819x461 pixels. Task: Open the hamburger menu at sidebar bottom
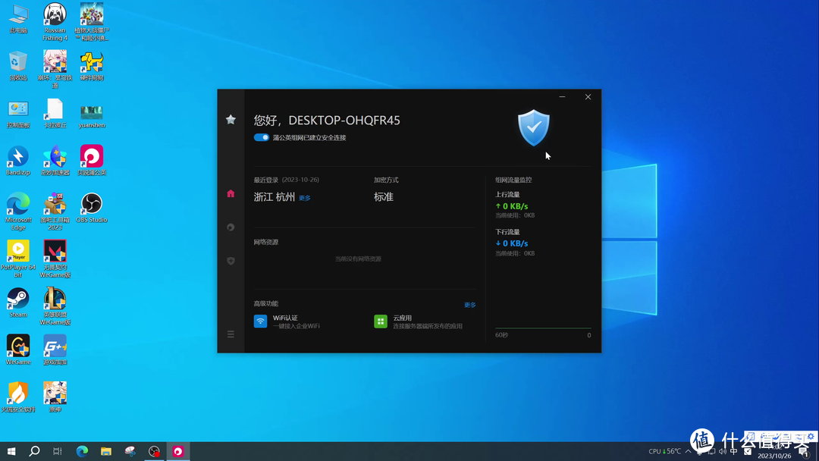click(x=231, y=334)
